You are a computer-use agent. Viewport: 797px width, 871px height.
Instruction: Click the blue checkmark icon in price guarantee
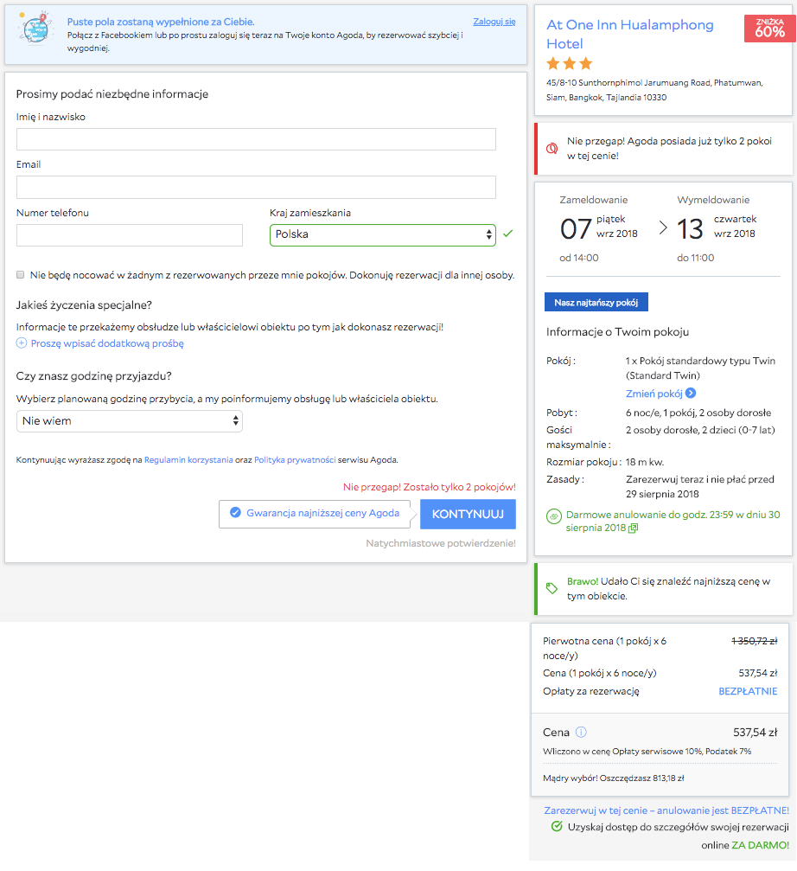235,512
